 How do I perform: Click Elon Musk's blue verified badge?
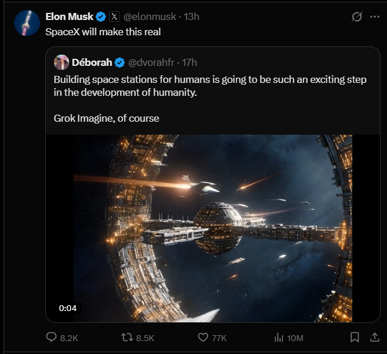(101, 16)
